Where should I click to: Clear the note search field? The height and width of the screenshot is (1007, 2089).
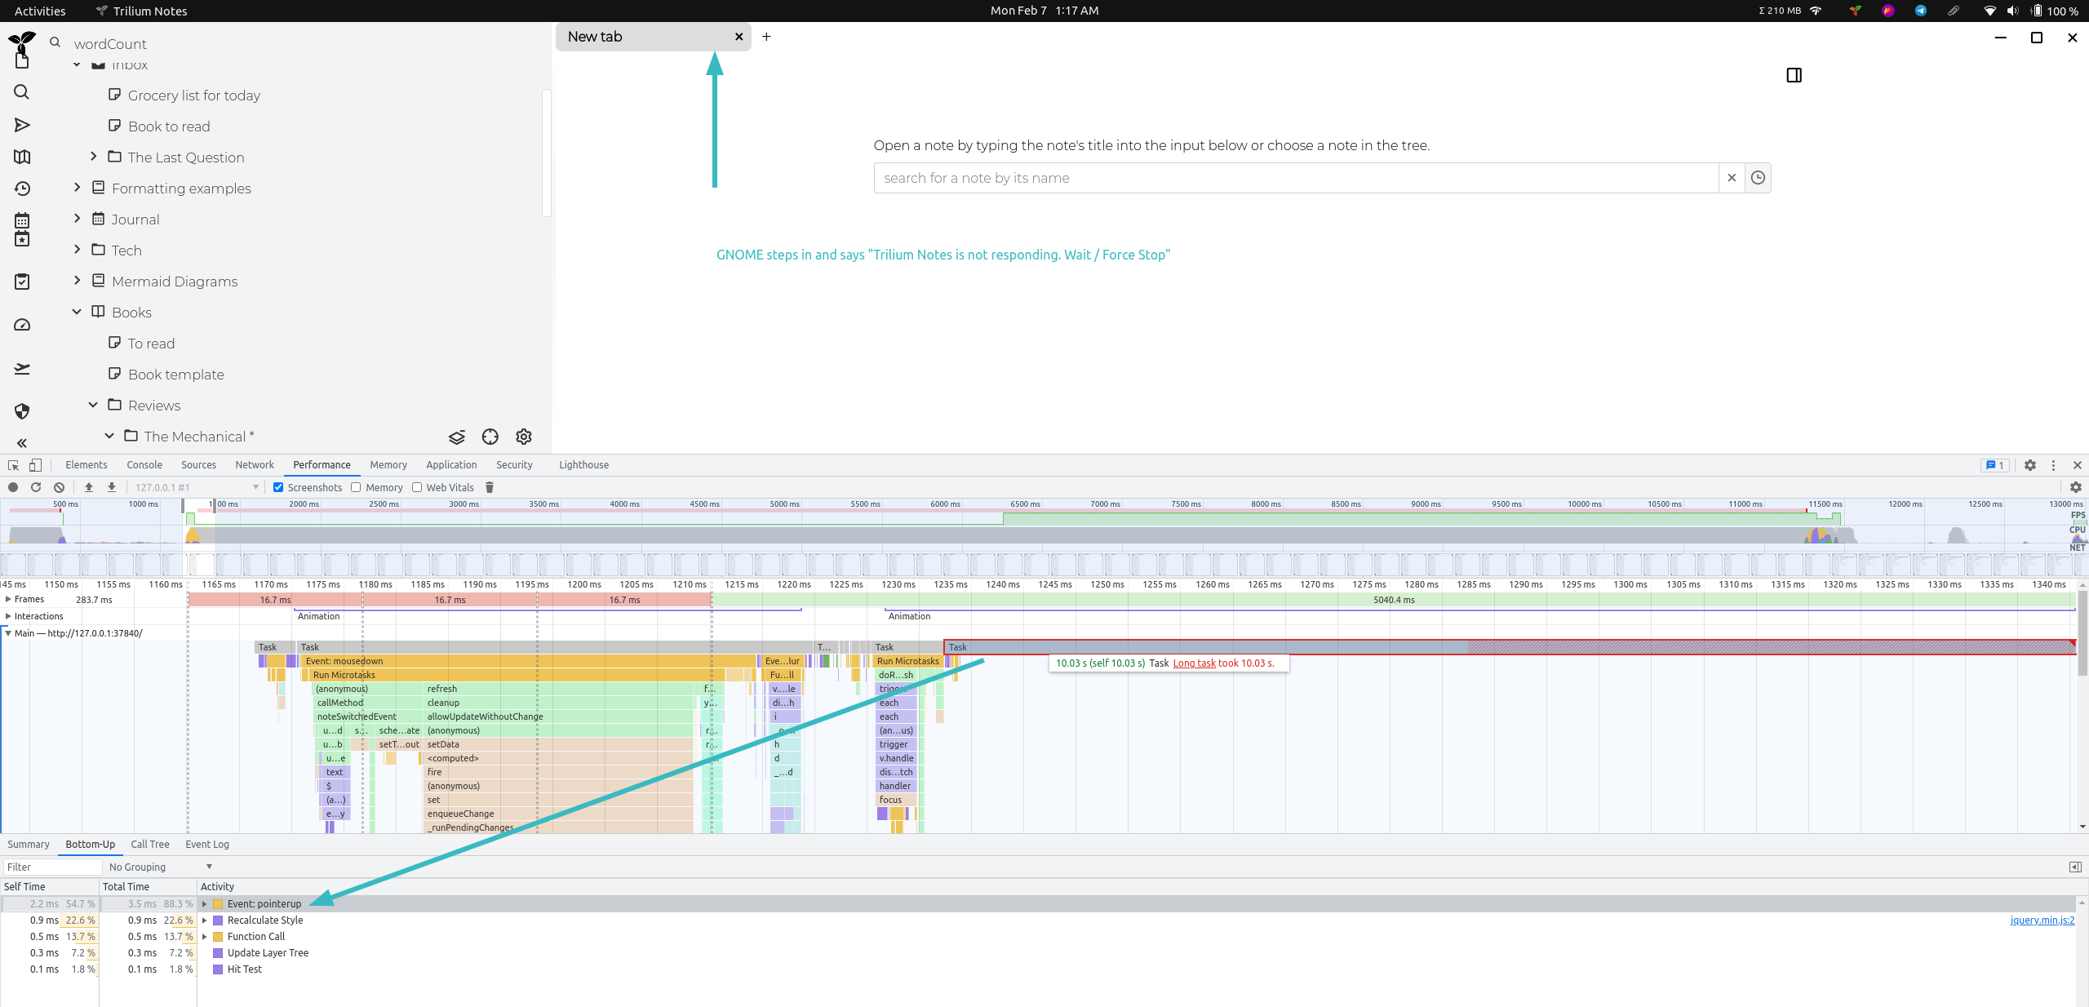[x=1732, y=178]
